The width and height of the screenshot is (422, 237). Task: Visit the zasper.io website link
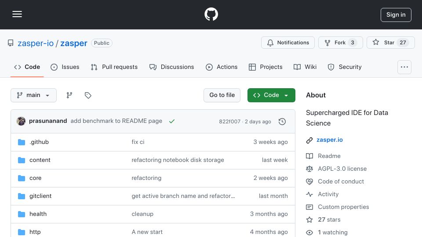329,140
